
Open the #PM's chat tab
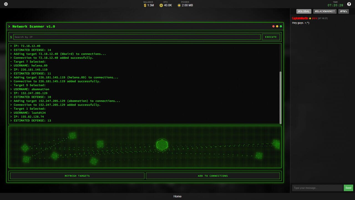point(343,11)
